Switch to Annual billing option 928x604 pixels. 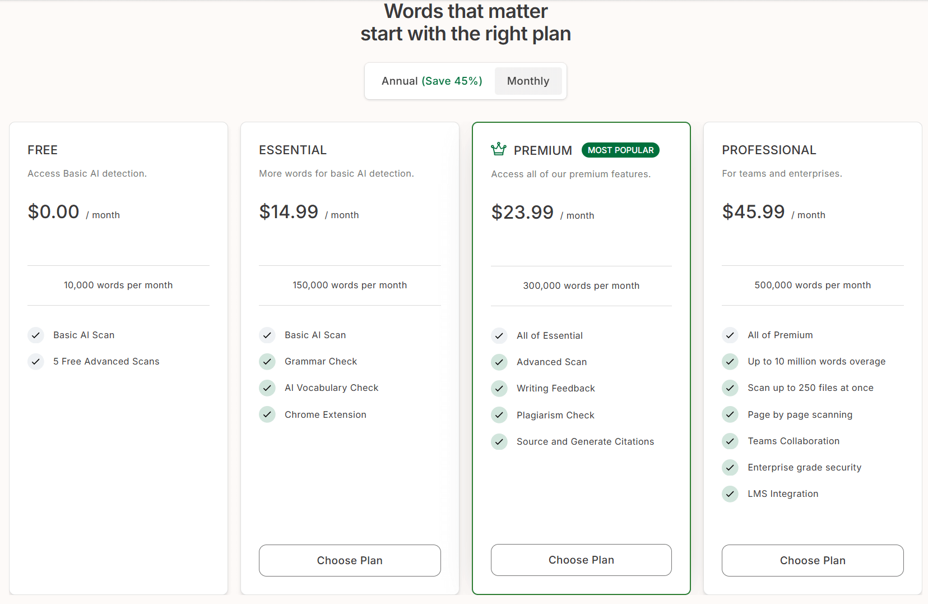tap(431, 81)
